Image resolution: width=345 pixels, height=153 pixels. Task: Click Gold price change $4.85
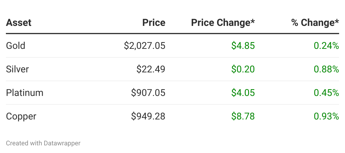click(x=243, y=46)
